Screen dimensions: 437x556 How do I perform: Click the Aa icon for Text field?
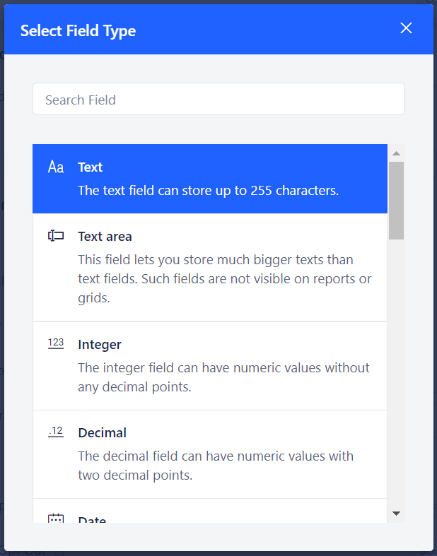(x=56, y=167)
